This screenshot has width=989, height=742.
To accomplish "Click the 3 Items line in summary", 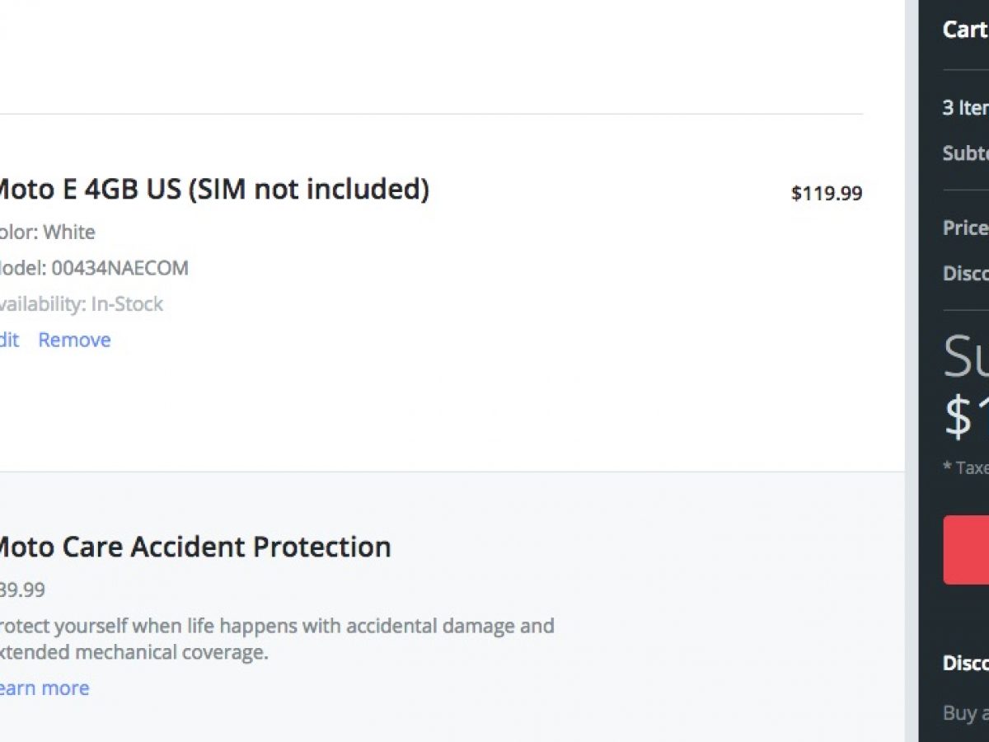I will (x=965, y=107).
